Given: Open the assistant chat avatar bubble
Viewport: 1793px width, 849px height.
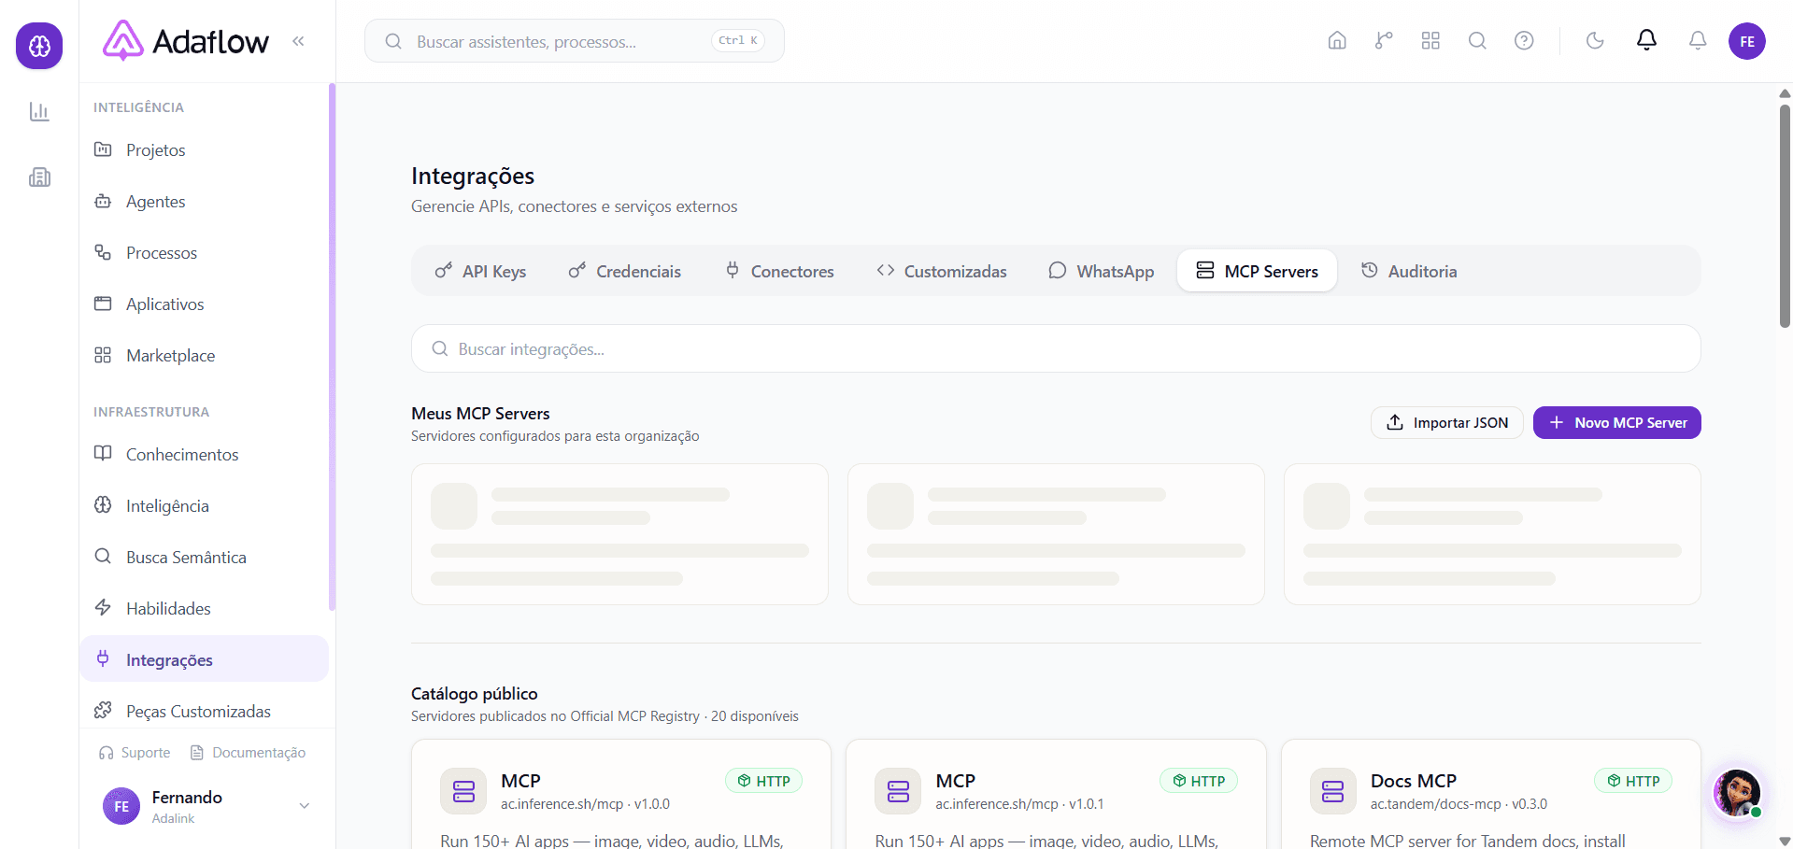Looking at the screenshot, I should pyautogui.click(x=1737, y=793).
